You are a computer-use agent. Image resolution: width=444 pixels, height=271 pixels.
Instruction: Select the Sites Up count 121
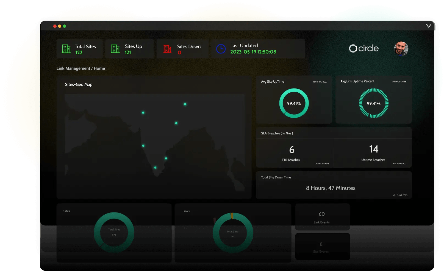click(128, 52)
